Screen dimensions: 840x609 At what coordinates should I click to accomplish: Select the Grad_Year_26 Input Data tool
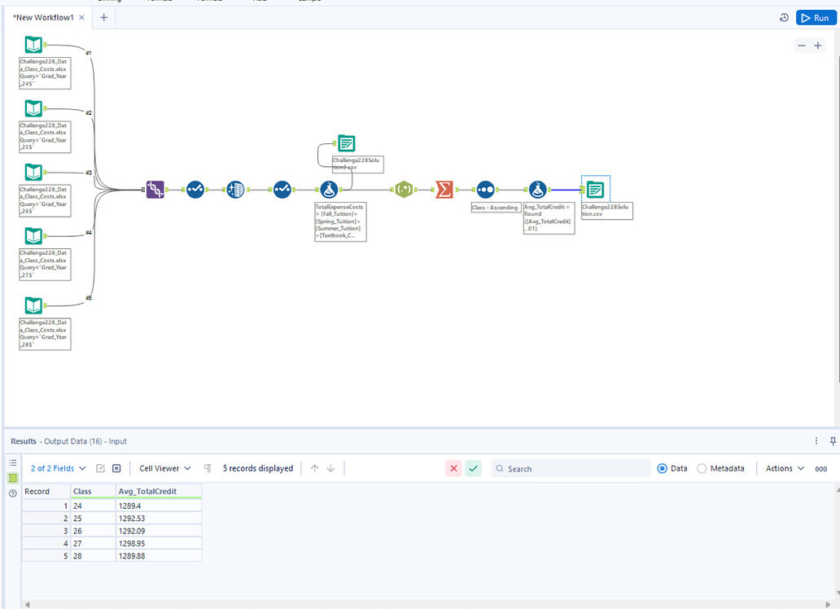tap(33, 172)
